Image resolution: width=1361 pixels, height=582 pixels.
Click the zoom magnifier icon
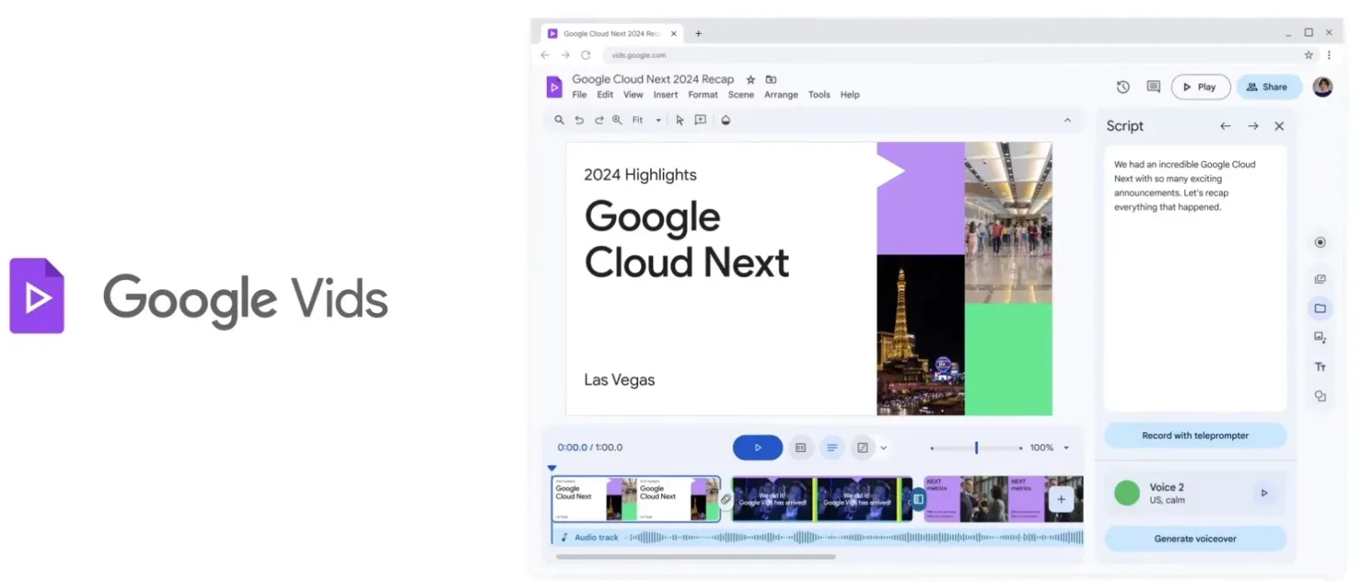coord(618,120)
